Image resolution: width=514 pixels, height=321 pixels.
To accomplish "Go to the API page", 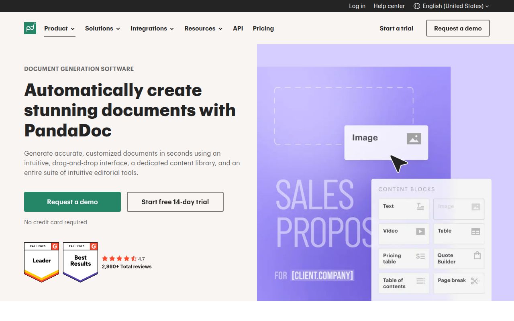I will pos(238,28).
